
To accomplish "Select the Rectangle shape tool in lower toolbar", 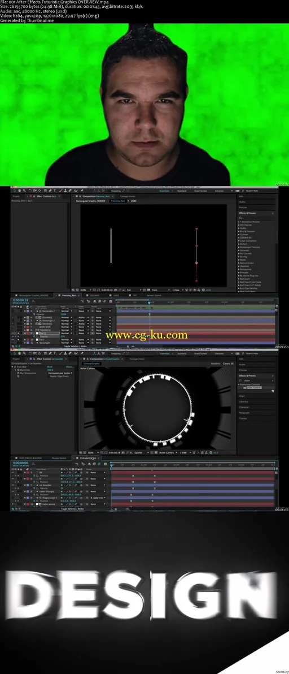I will [45, 353].
